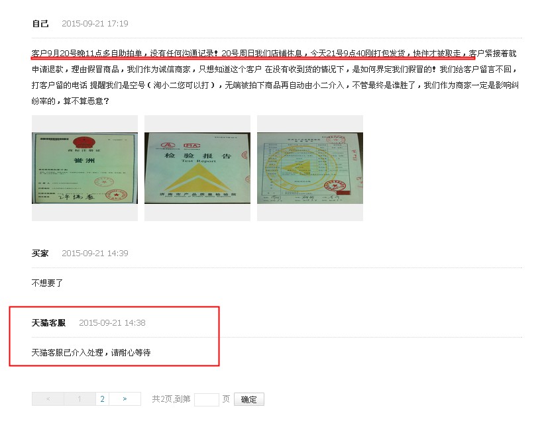Image resolution: width=546 pixels, height=425 pixels.
Task: Click the red-underlined first line of seller message
Action: point(253,54)
